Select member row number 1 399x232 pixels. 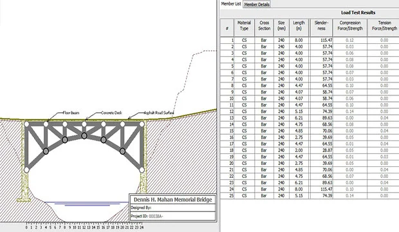coord(310,41)
